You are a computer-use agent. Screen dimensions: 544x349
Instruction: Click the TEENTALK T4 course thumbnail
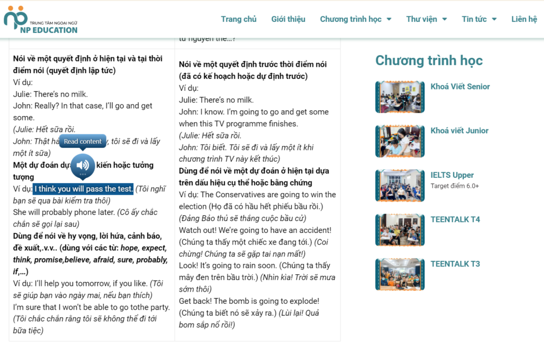399,230
